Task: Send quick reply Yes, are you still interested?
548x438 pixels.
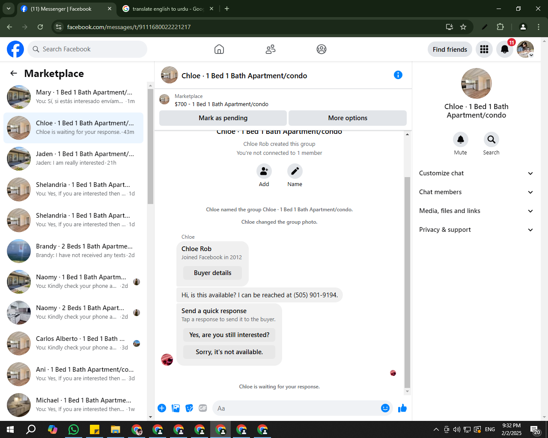Action: [x=229, y=335]
